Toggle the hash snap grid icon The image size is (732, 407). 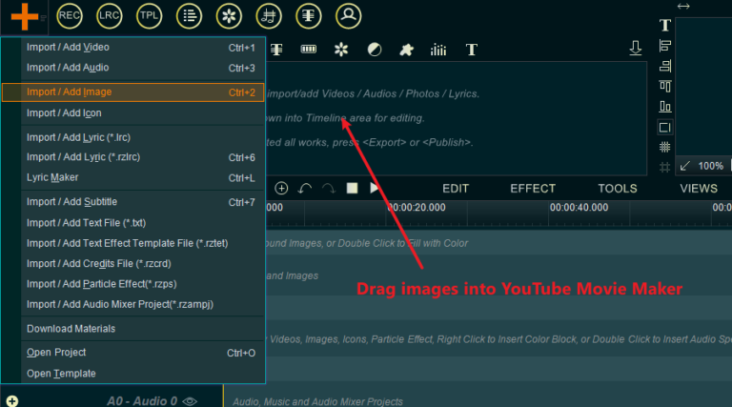click(664, 167)
